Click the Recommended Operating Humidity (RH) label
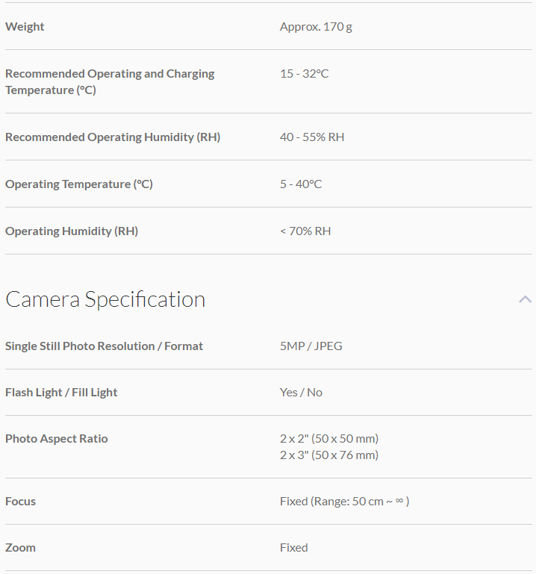The height and width of the screenshot is (574, 536). click(113, 137)
